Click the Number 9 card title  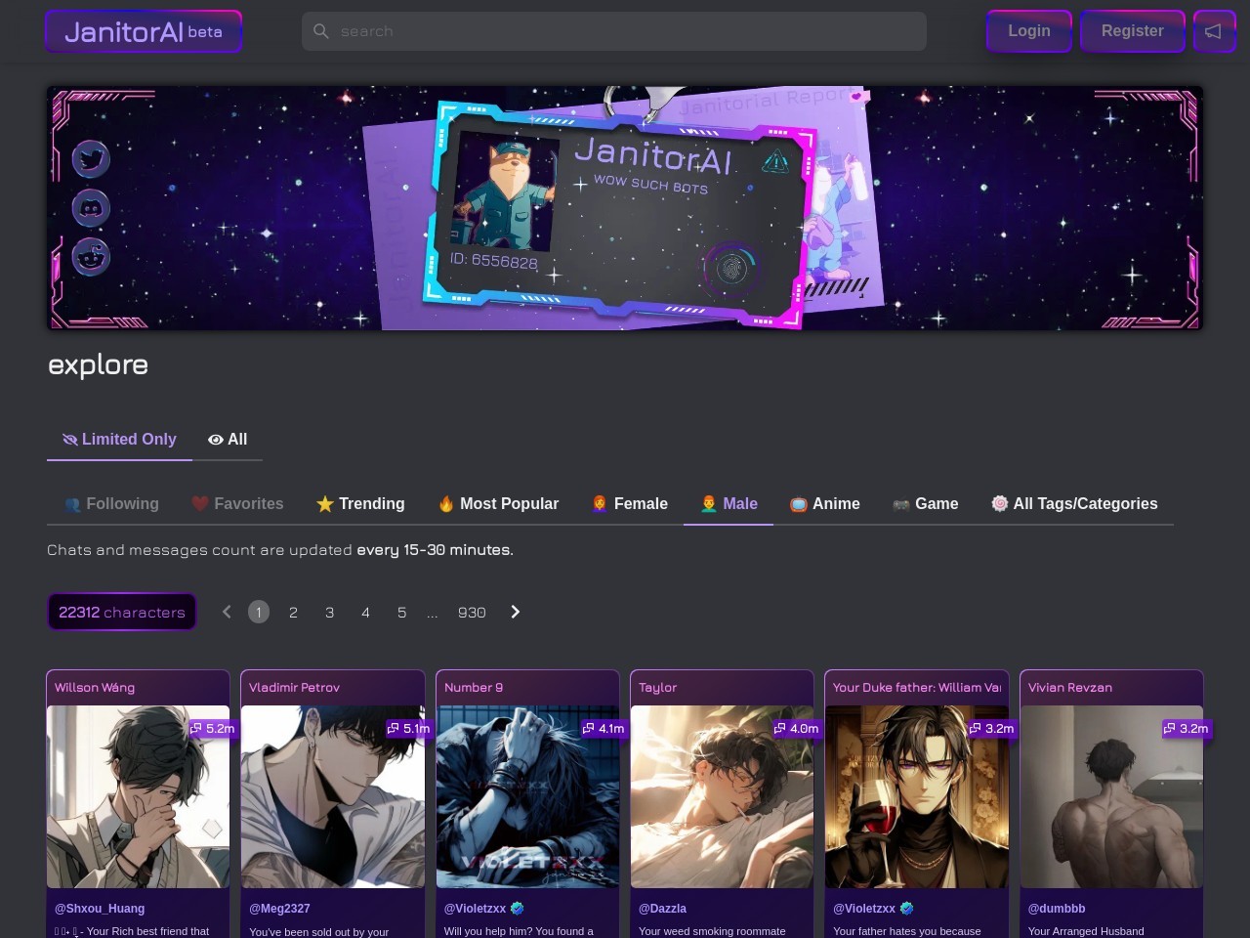point(474,687)
